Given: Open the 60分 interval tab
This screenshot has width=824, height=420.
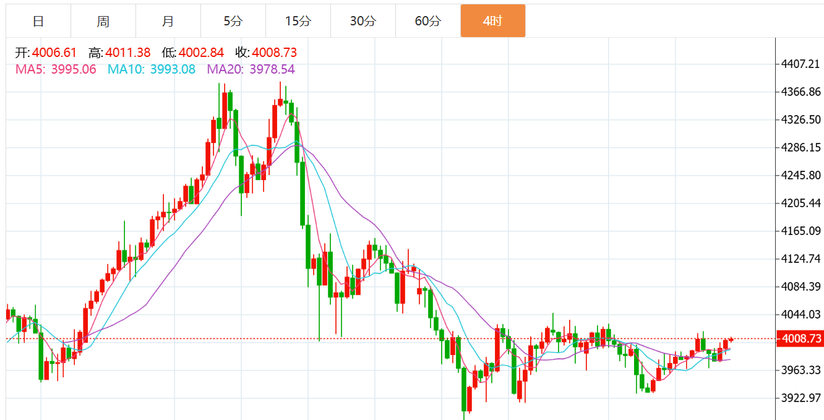Looking at the screenshot, I should 428,21.
